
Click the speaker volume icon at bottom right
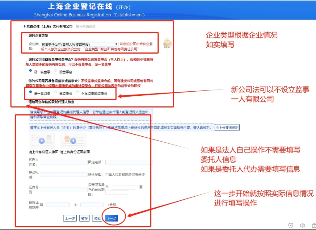(x=302, y=226)
